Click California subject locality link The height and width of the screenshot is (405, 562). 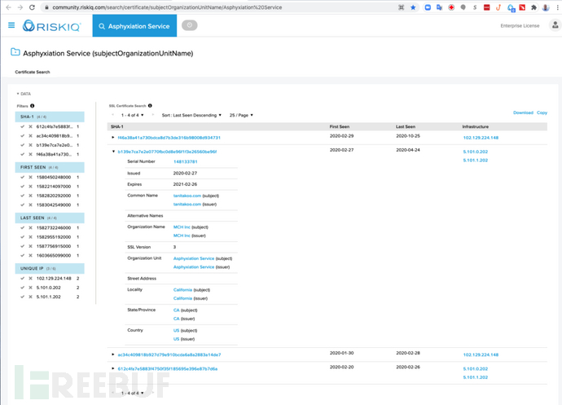pos(182,290)
